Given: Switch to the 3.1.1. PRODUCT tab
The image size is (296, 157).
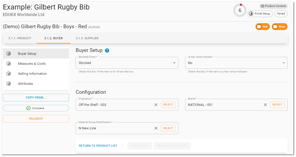Looking at the screenshot, I should click(x=20, y=38).
